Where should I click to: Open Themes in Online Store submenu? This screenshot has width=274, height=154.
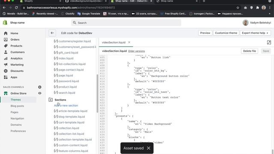pos(15,100)
